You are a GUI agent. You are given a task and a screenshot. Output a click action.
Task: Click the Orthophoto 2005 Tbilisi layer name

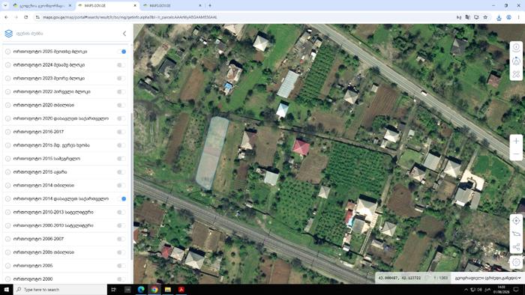point(43,252)
